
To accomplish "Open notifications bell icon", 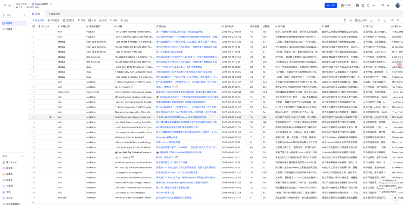I will tap(368, 6).
